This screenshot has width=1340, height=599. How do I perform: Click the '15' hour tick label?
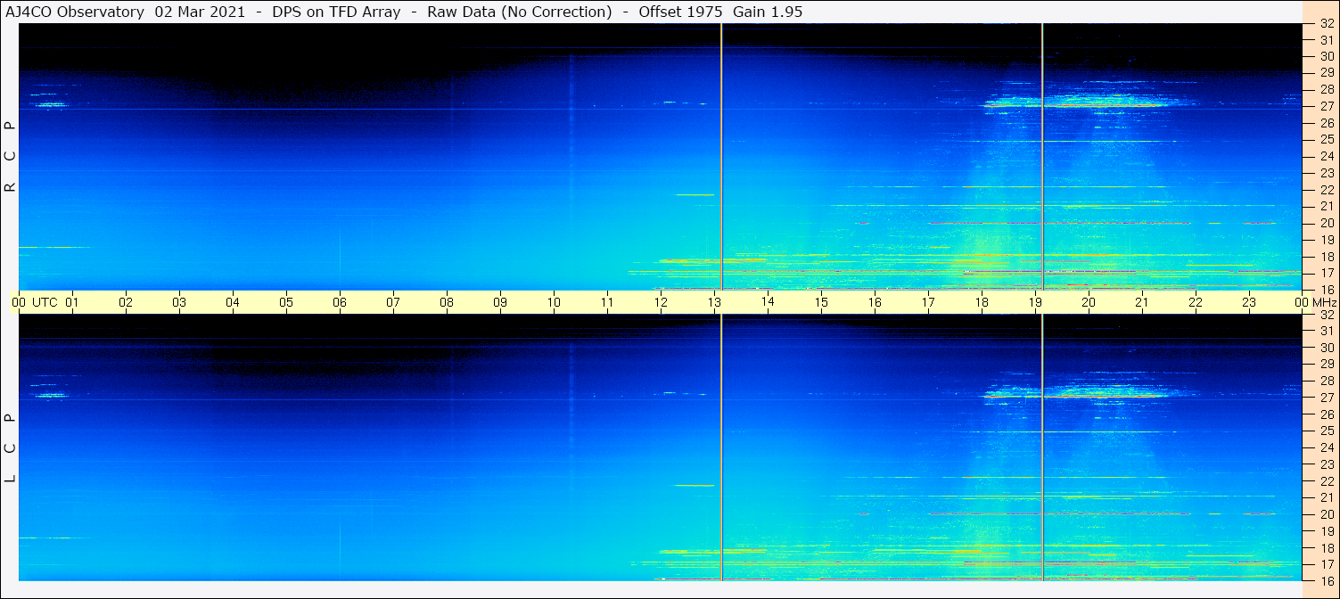point(821,302)
